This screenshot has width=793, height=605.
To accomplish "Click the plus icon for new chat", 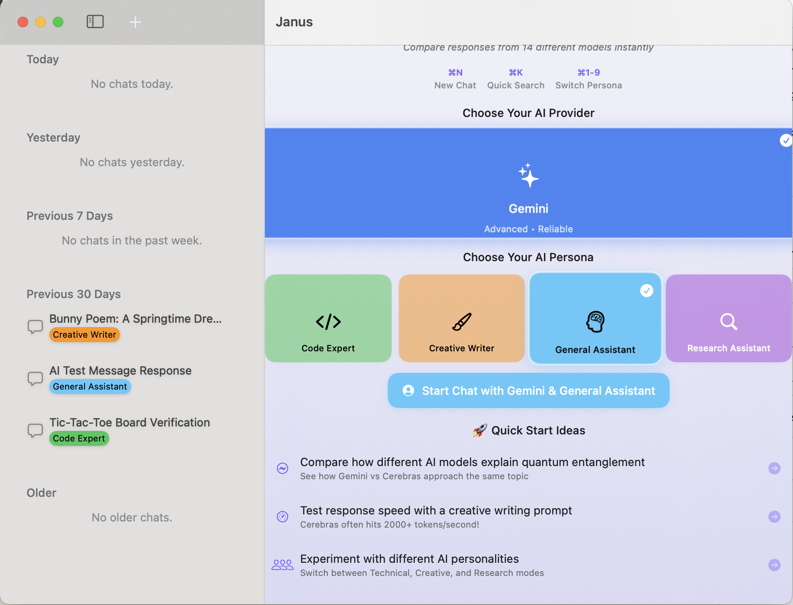I will (x=135, y=22).
